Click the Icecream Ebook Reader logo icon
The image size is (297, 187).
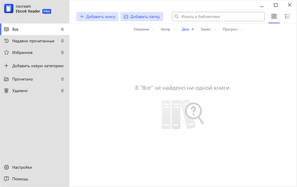coord(8,8)
